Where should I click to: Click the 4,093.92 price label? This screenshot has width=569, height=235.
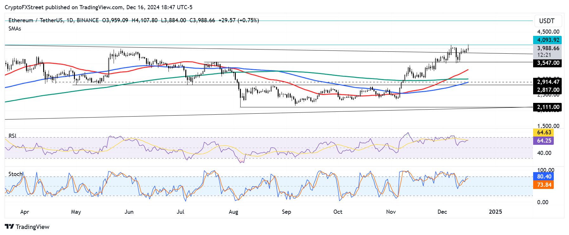tap(547, 40)
